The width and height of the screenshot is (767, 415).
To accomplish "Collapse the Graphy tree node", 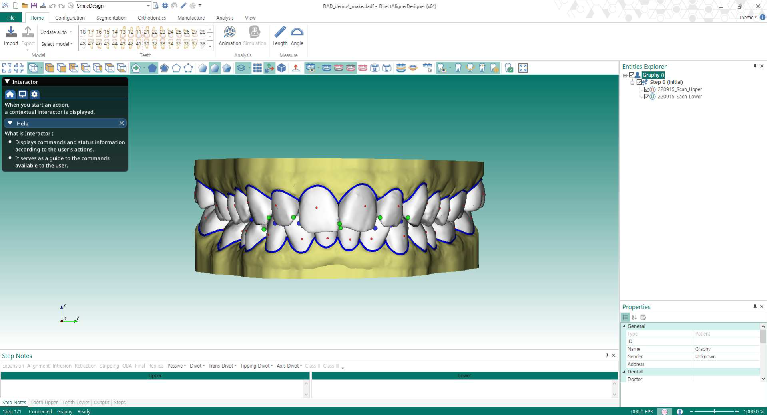I will (625, 75).
